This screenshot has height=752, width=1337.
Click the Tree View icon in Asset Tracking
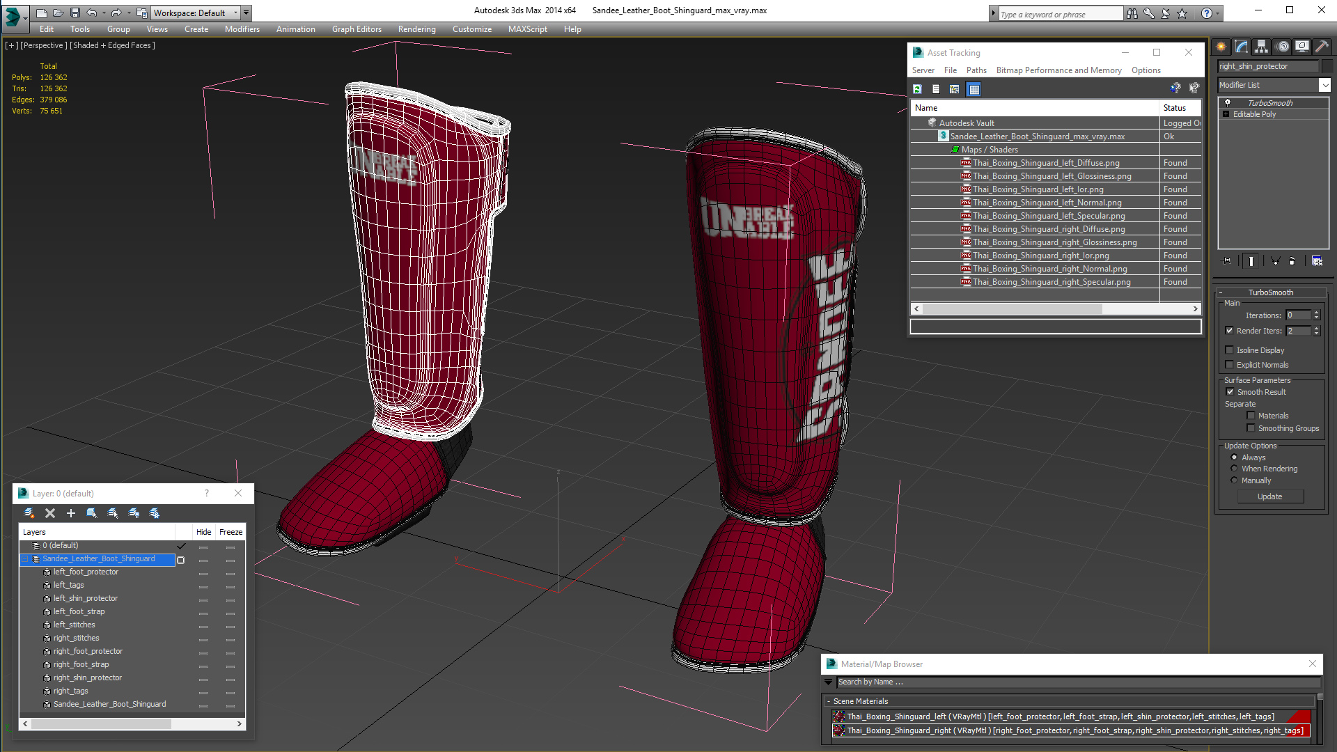955,89
